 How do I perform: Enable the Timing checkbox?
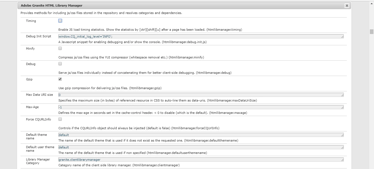[x=60, y=21]
